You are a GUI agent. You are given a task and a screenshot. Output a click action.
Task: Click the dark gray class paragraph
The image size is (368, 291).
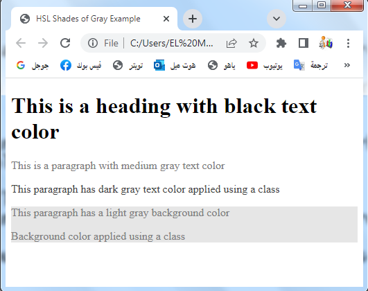click(146, 189)
